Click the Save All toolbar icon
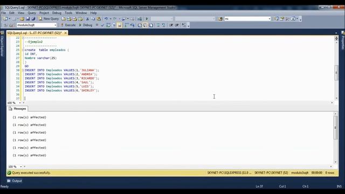This screenshot has width=345, height=194. (33, 19)
